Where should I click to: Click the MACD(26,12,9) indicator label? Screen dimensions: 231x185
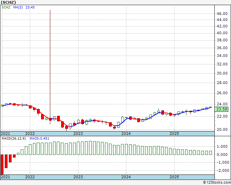point(14,139)
